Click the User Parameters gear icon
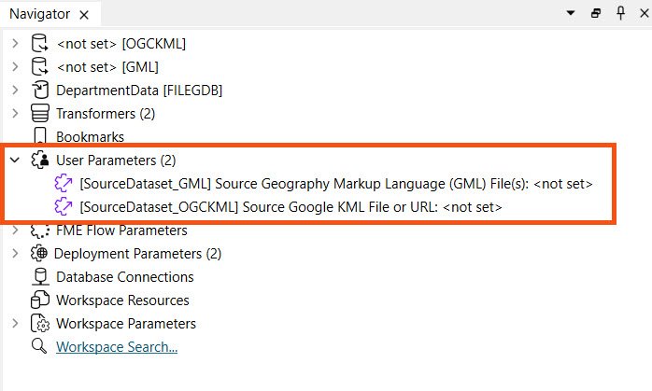The height and width of the screenshot is (391, 652). [x=39, y=161]
